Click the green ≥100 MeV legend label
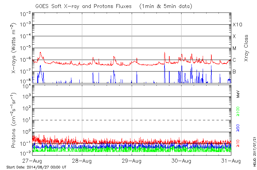This screenshot has height=170, width=257. (238, 112)
